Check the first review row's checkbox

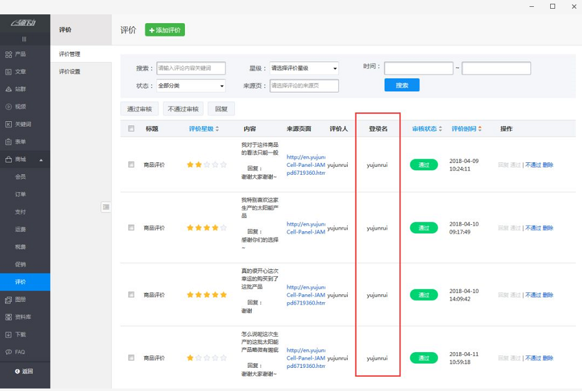click(132, 165)
